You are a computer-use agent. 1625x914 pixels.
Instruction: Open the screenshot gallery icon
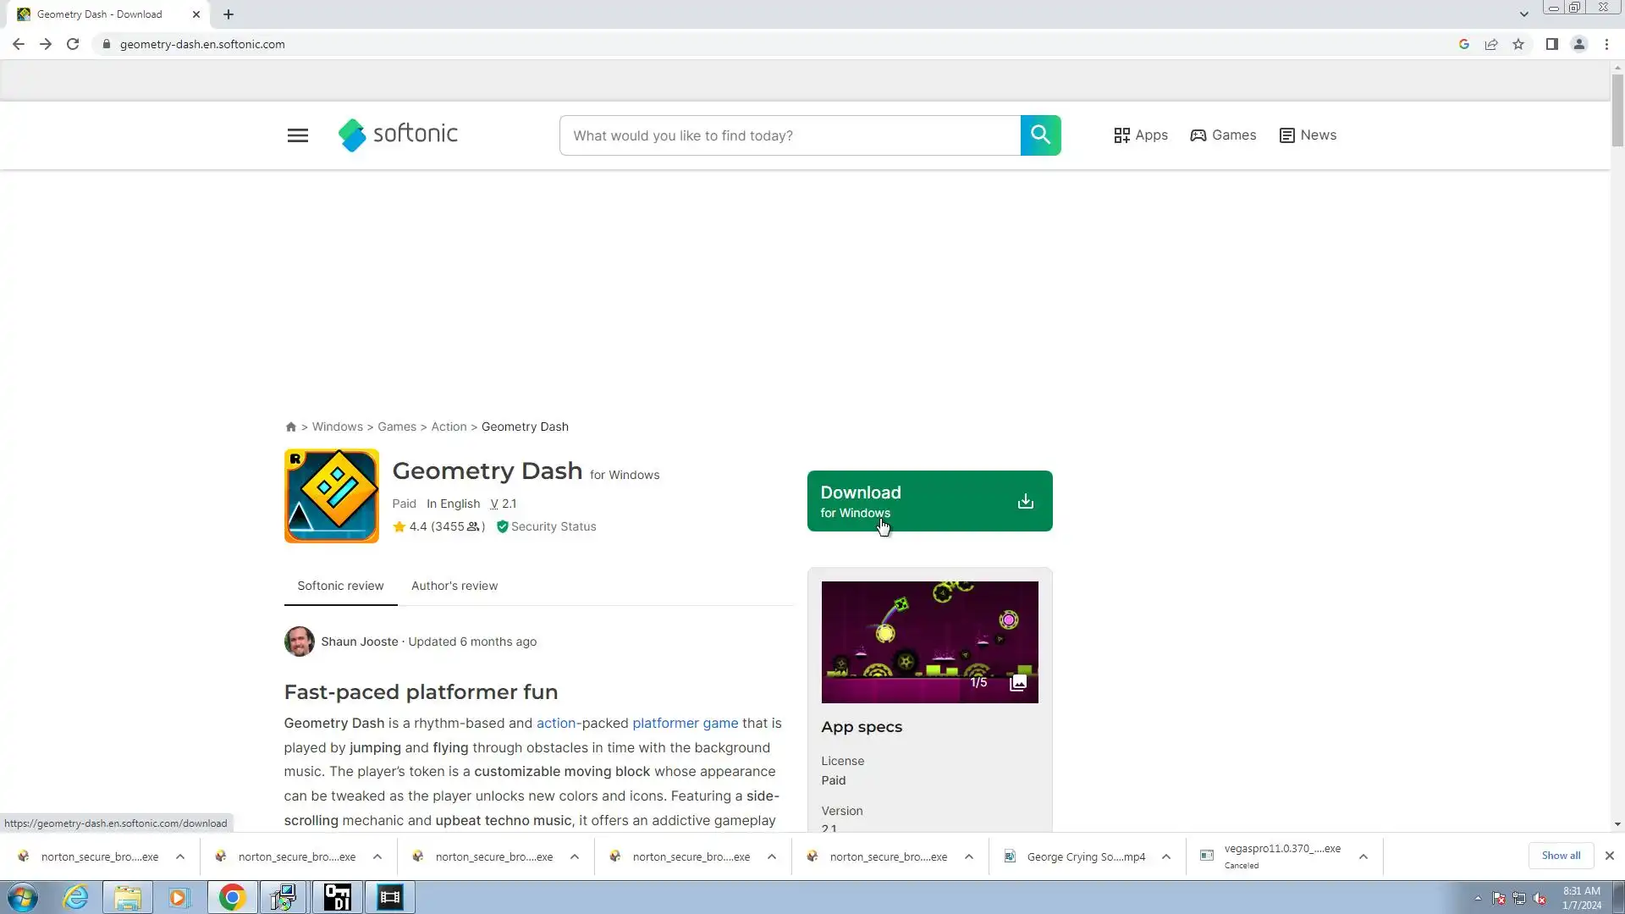point(1018,683)
